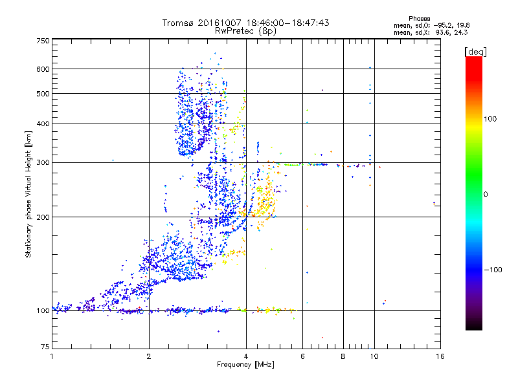Image resolution: width=518 pixels, height=388 pixels.
Task: Click the 'Frequency [MHz]' axis label
Action: pyautogui.click(x=245, y=365)
